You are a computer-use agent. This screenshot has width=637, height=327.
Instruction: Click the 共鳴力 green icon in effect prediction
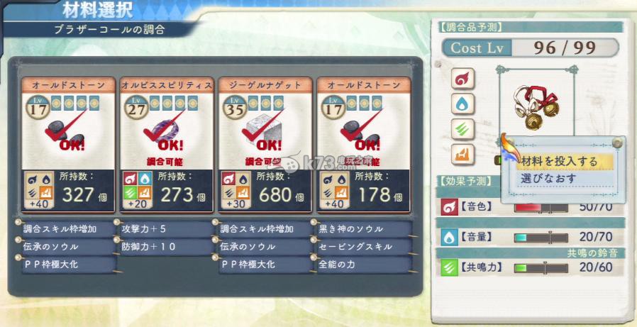coord(449,267)
